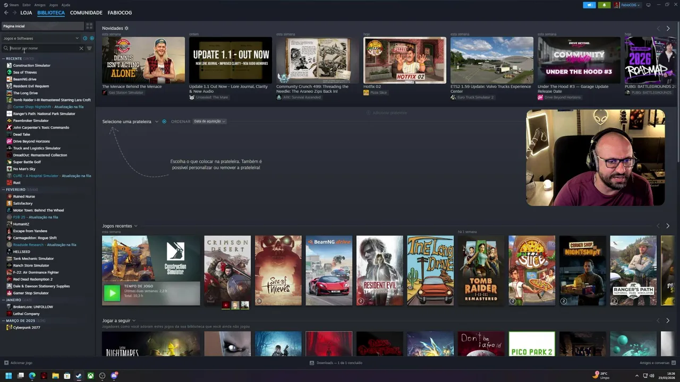Viewport: 680px width, 382px height.
Task: Click the Sea of Thieves icon in sidebar
Action: pyautogui.click(x=9, y=72)
